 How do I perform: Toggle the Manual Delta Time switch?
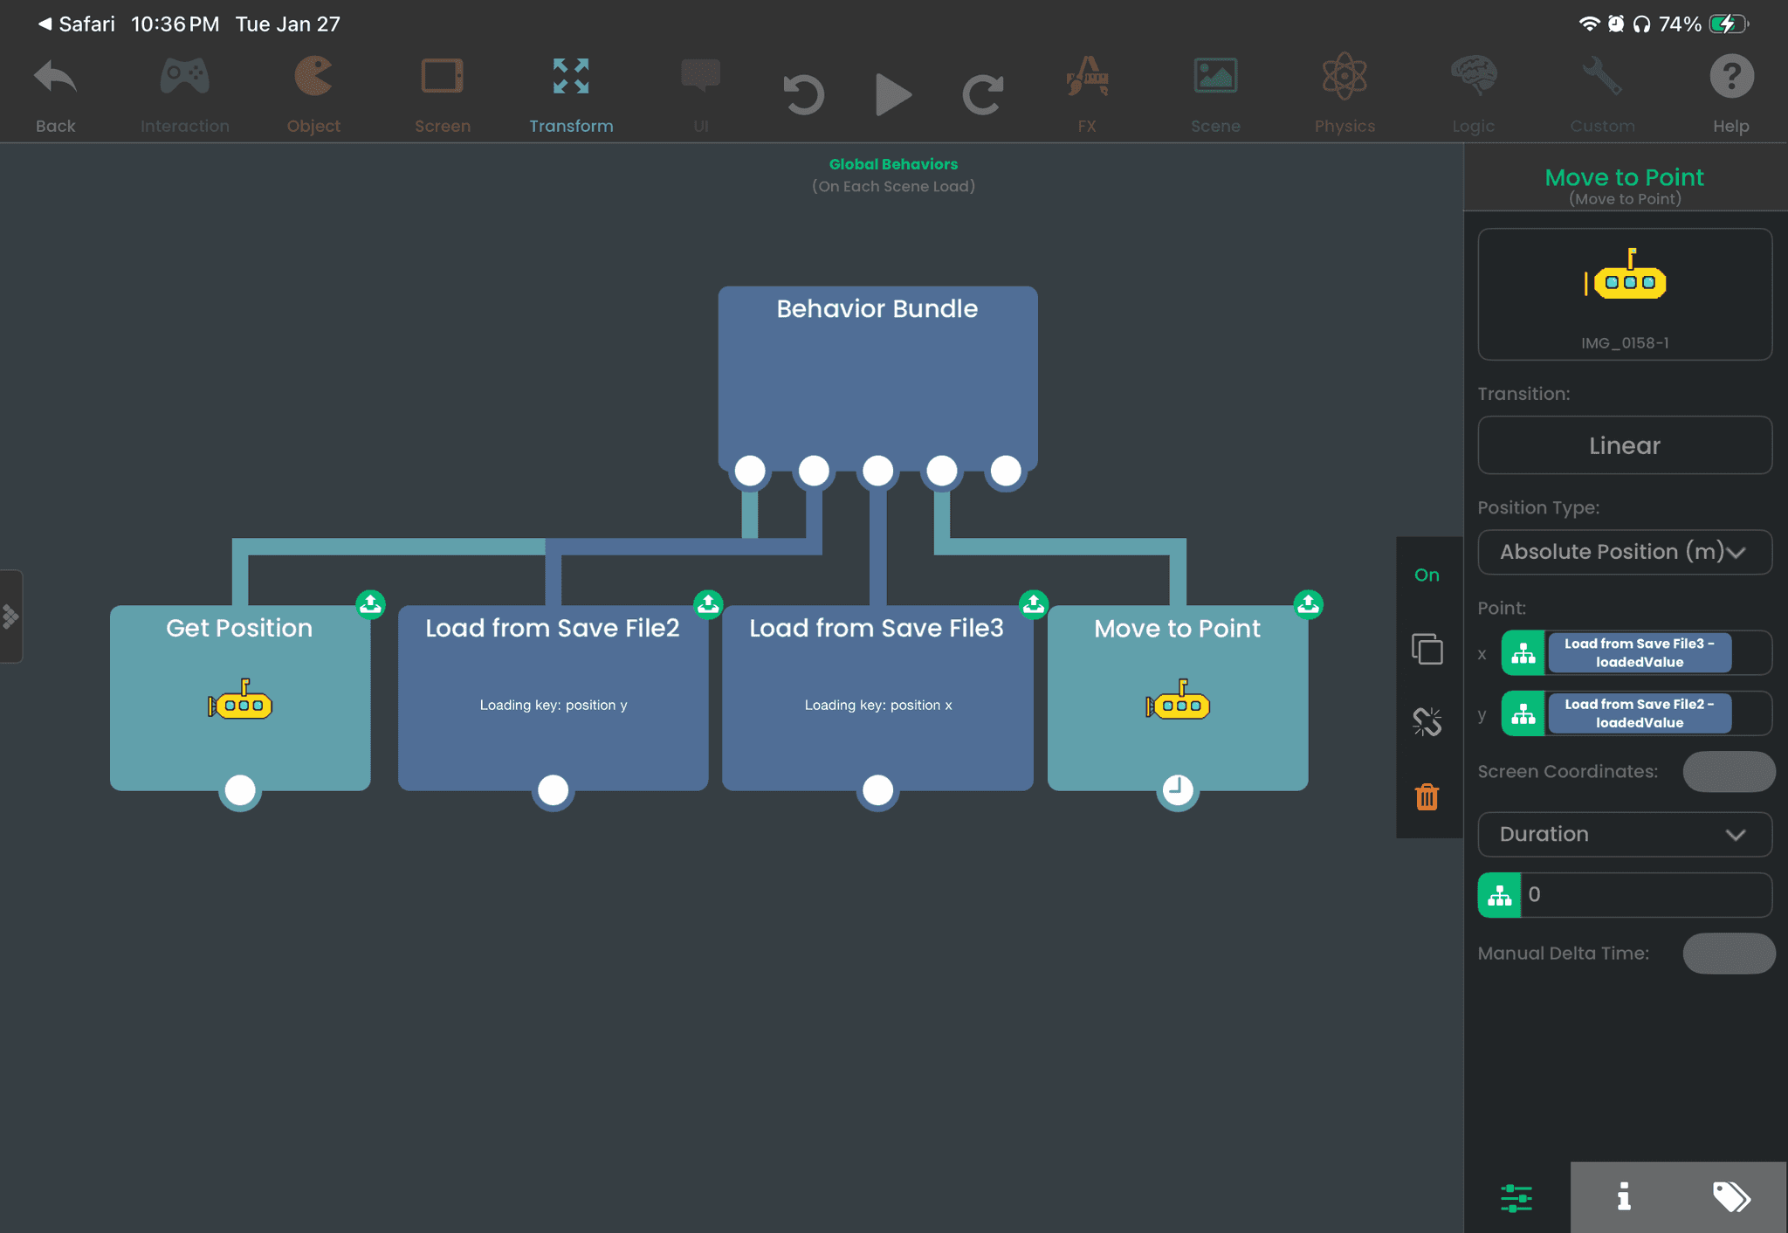pos(1728,954)
